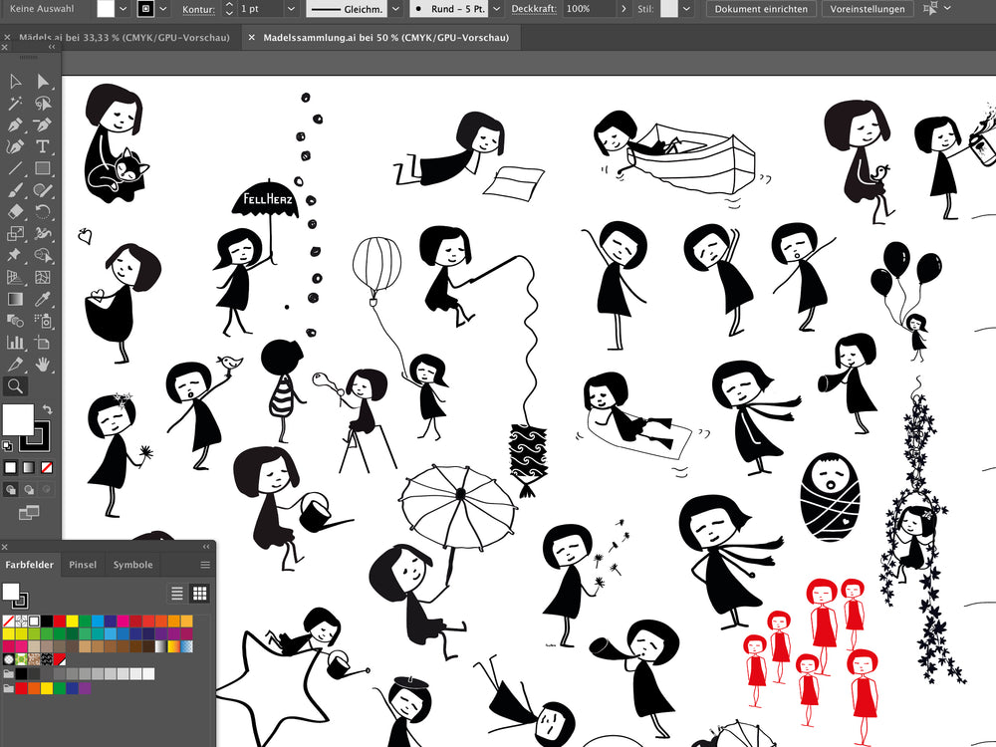Switch swatches panel to list view
996x747 pixels.
tap(177, 594)
